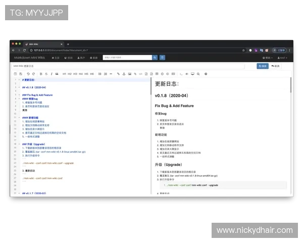Bookmark page with the star icon

point(243,51)
